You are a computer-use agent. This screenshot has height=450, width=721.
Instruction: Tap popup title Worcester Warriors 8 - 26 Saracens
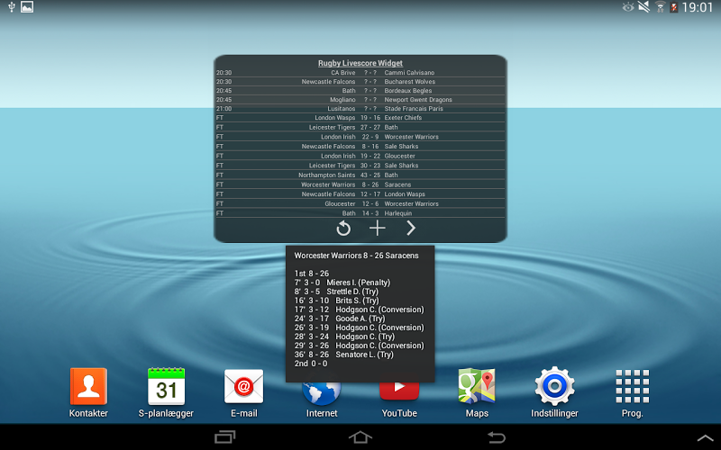pos(356,256)
